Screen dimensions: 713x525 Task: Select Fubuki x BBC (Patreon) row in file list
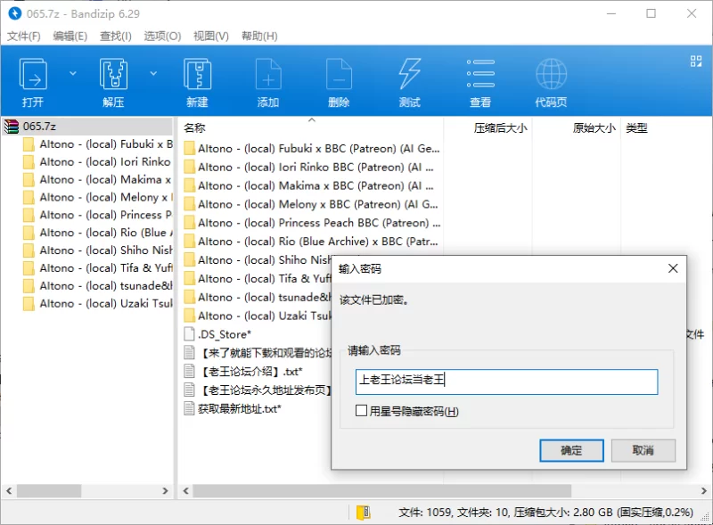312,149
